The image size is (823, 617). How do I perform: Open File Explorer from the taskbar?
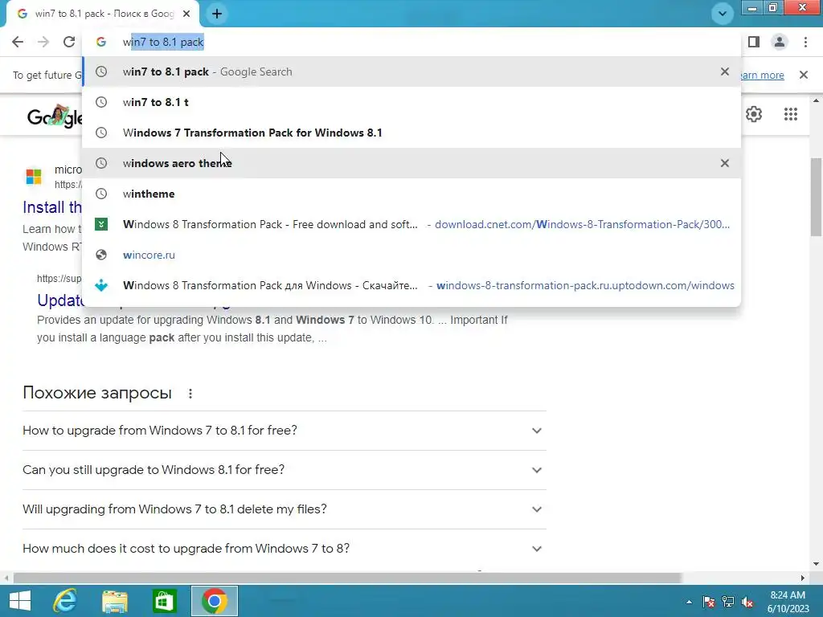pos(114,601)
